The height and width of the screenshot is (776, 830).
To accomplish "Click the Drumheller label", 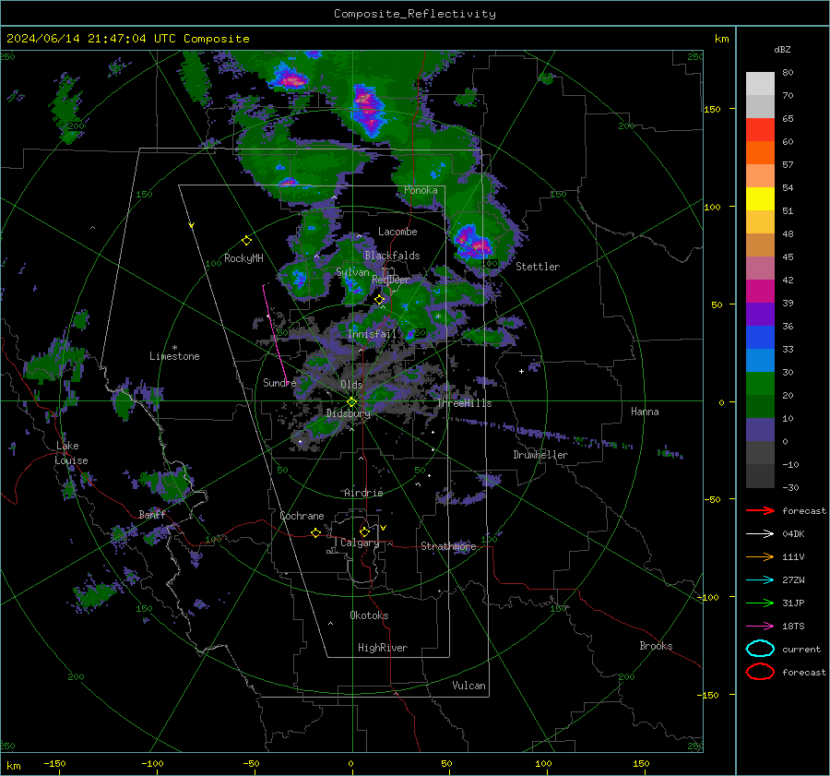I will tap(540, 455).
